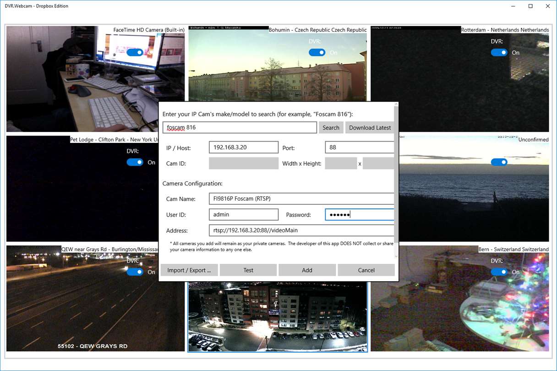
Task: Add the configured camera
Action: (x=307, y=270)
